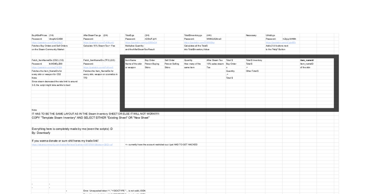Select the 'Adds 2 UI buttons next' cell
Viewport: 370px width, 194px height.
pos(277,46)
